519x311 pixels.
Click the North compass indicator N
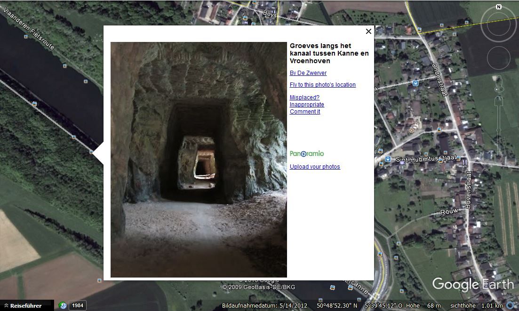coord(498,7)
